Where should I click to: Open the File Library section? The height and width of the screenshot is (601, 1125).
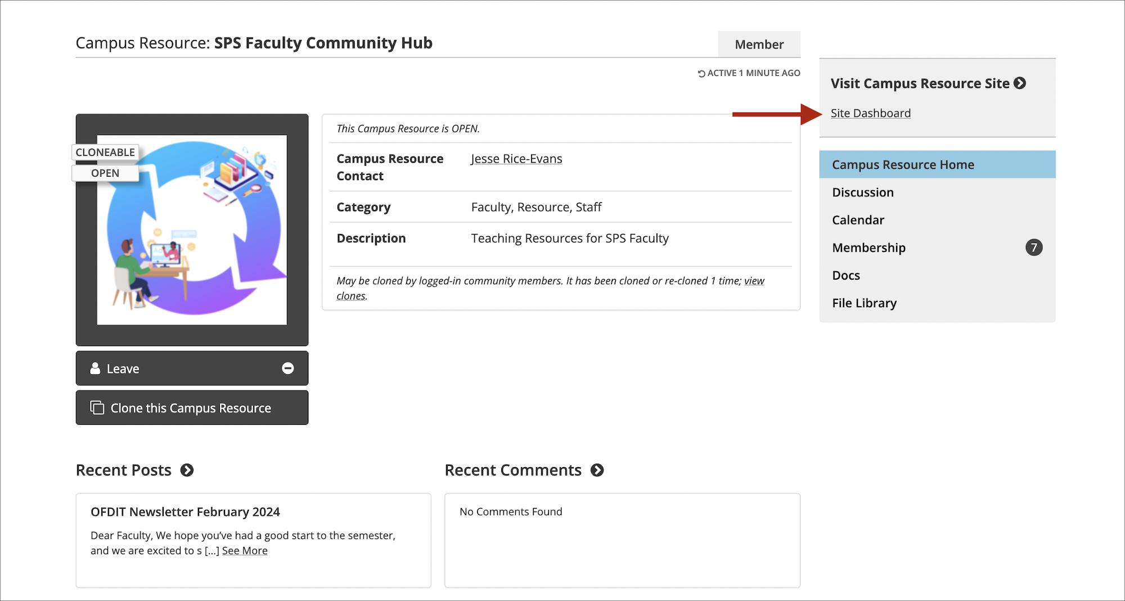point(864,303)
